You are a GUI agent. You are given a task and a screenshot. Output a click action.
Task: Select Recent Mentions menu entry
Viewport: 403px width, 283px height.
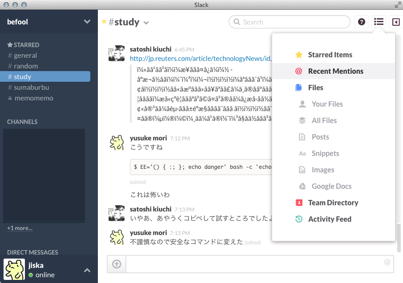[334, 71]
